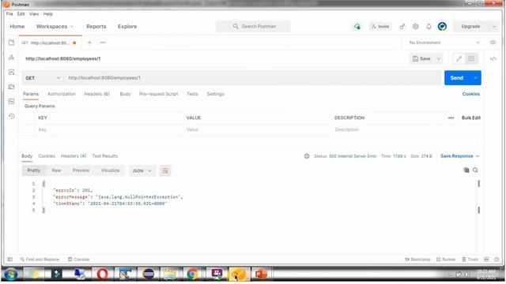Open Bulk Edit for query params
Image resolution: width=506 pixels, height=284 pixels.
point(471,118)
